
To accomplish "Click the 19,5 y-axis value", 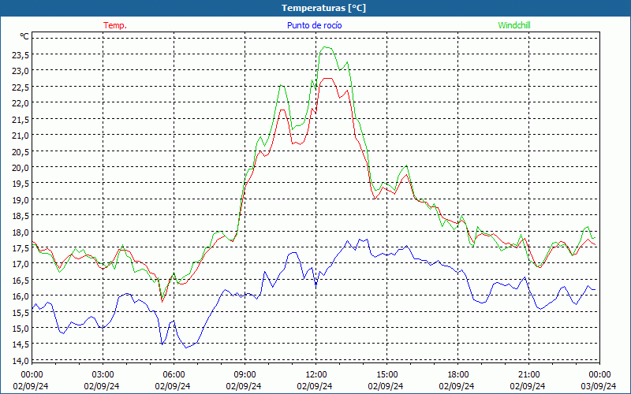I will tap(21, 184).
